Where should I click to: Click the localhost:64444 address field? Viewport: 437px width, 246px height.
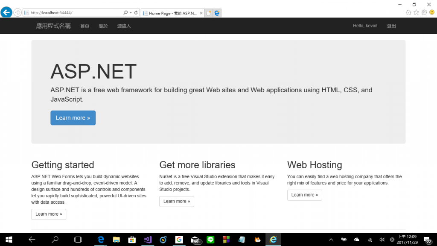pyautogui.click(x=73, y=12)
